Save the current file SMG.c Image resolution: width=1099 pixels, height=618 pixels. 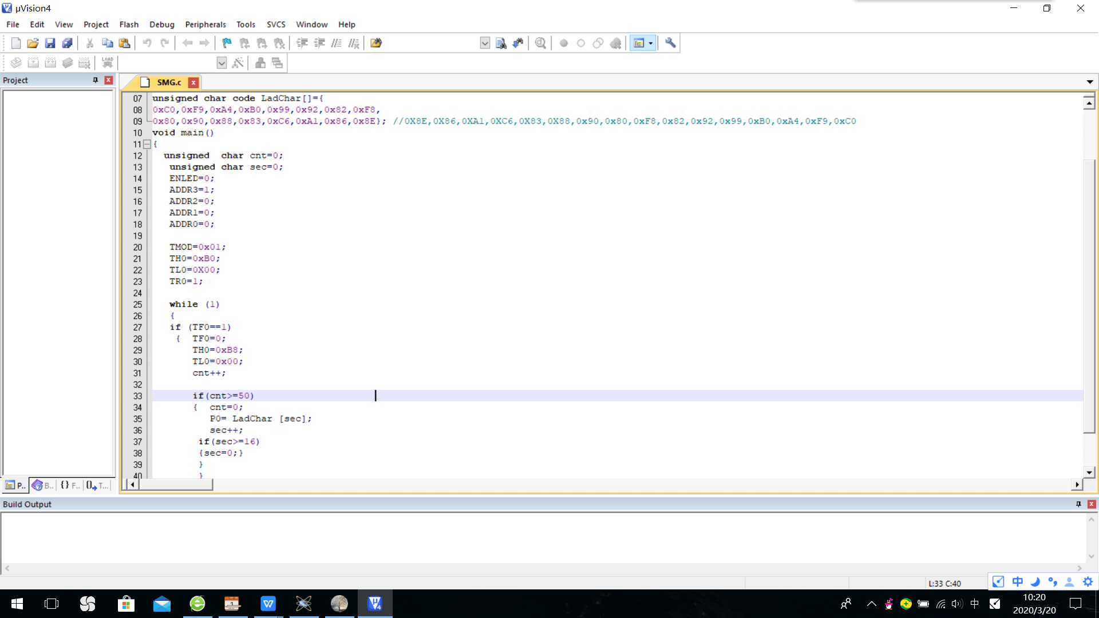click(50, 43)
